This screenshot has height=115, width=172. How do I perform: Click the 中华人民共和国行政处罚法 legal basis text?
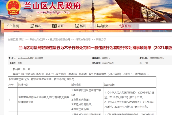(129, 104)
